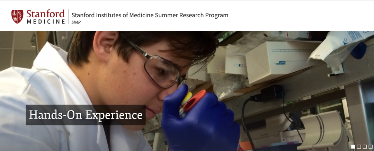This screenshot has width=374, height=151.
Task: Switch to the second carousel slide indicator
Action: click(359, 146)
